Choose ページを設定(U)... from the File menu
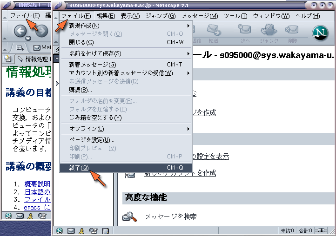This screenshot has height=236, width=336. click(x=126, y=140)
